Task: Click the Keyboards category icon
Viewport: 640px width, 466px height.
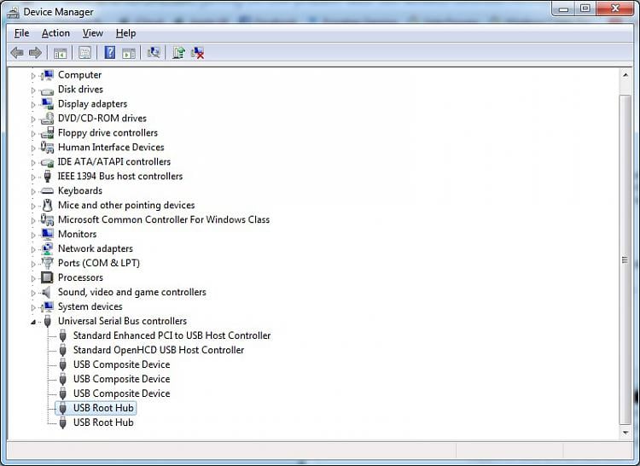Action: click(x=47, y=191)
